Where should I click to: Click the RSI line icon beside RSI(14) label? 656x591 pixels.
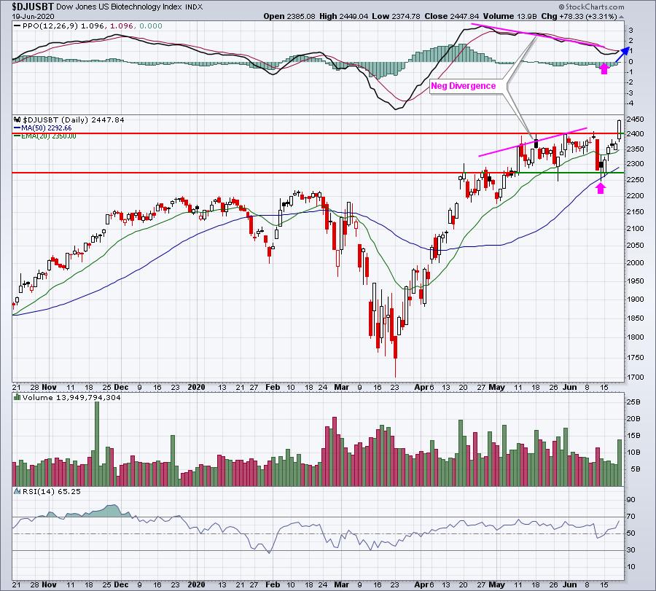click(17, 491)
